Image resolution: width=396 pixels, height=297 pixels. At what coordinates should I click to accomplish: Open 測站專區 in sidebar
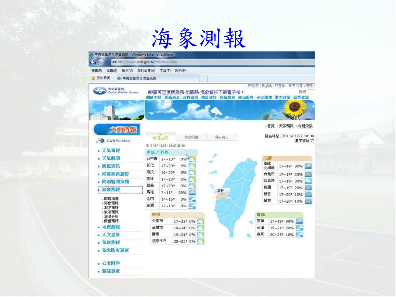(x=111, y=271)
